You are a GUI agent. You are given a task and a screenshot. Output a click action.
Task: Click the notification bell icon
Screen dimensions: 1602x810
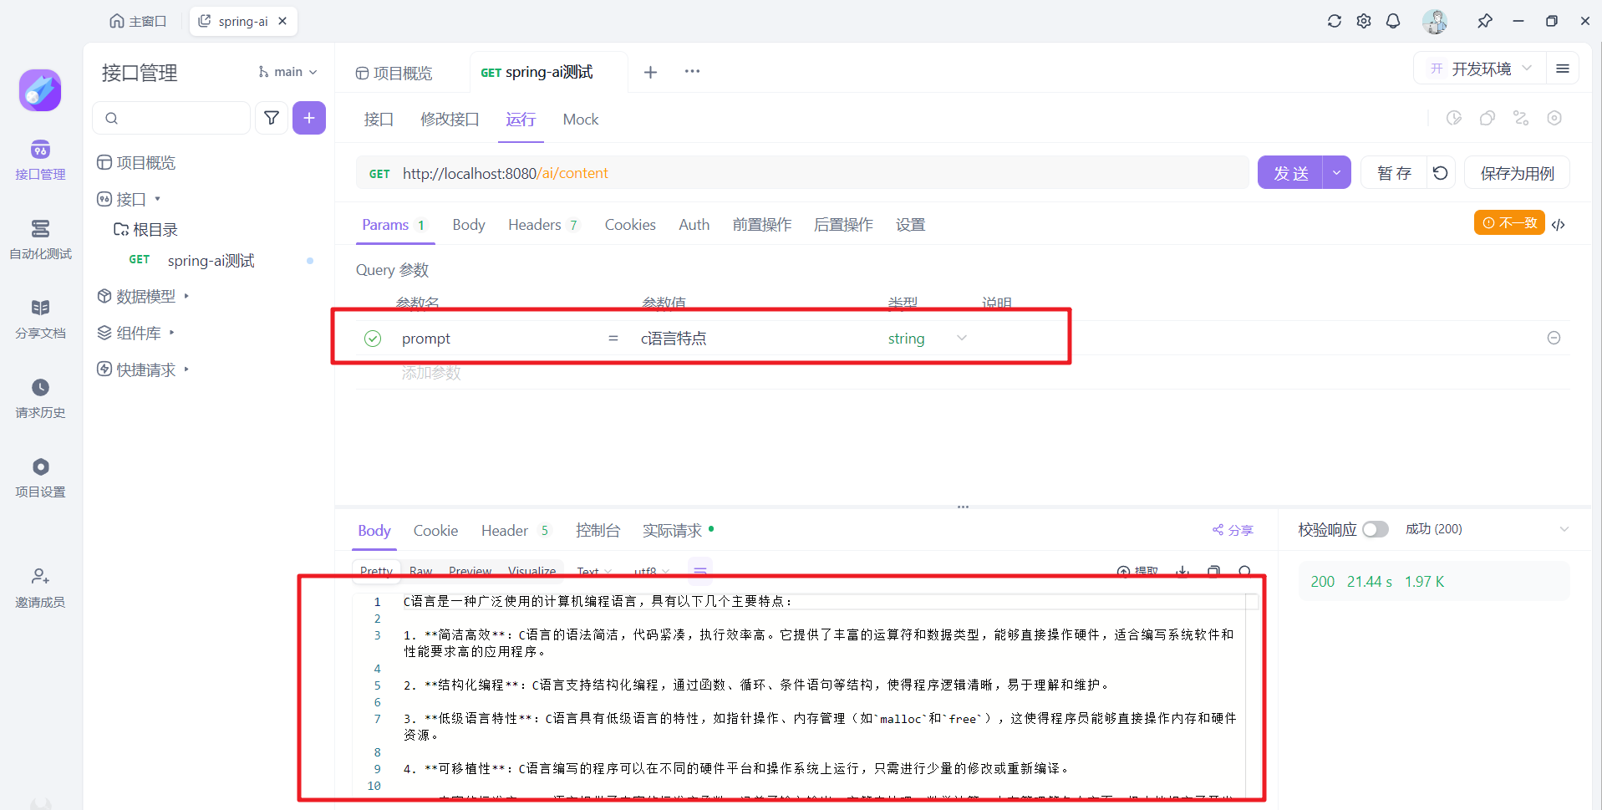(x=1393, y=21)
